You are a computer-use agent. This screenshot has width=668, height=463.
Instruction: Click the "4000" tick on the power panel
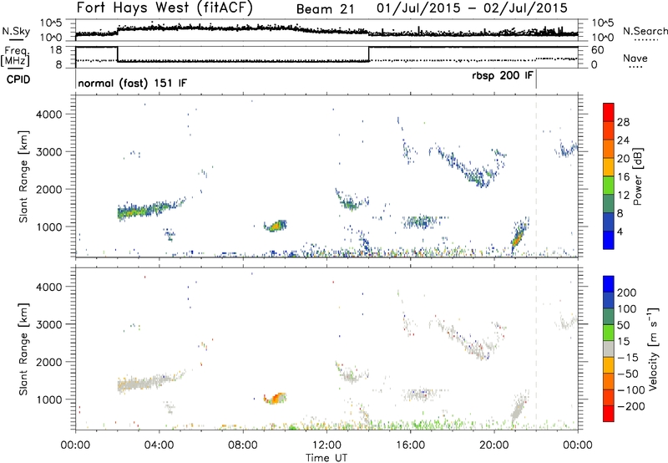click(x=49, y=114)
